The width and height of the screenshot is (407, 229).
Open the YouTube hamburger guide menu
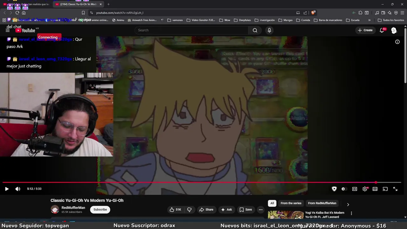tap(8, 30)
